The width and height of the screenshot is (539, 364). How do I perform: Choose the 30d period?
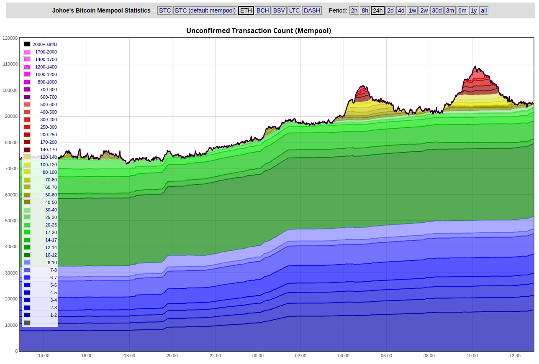click(x=436, y=10)
